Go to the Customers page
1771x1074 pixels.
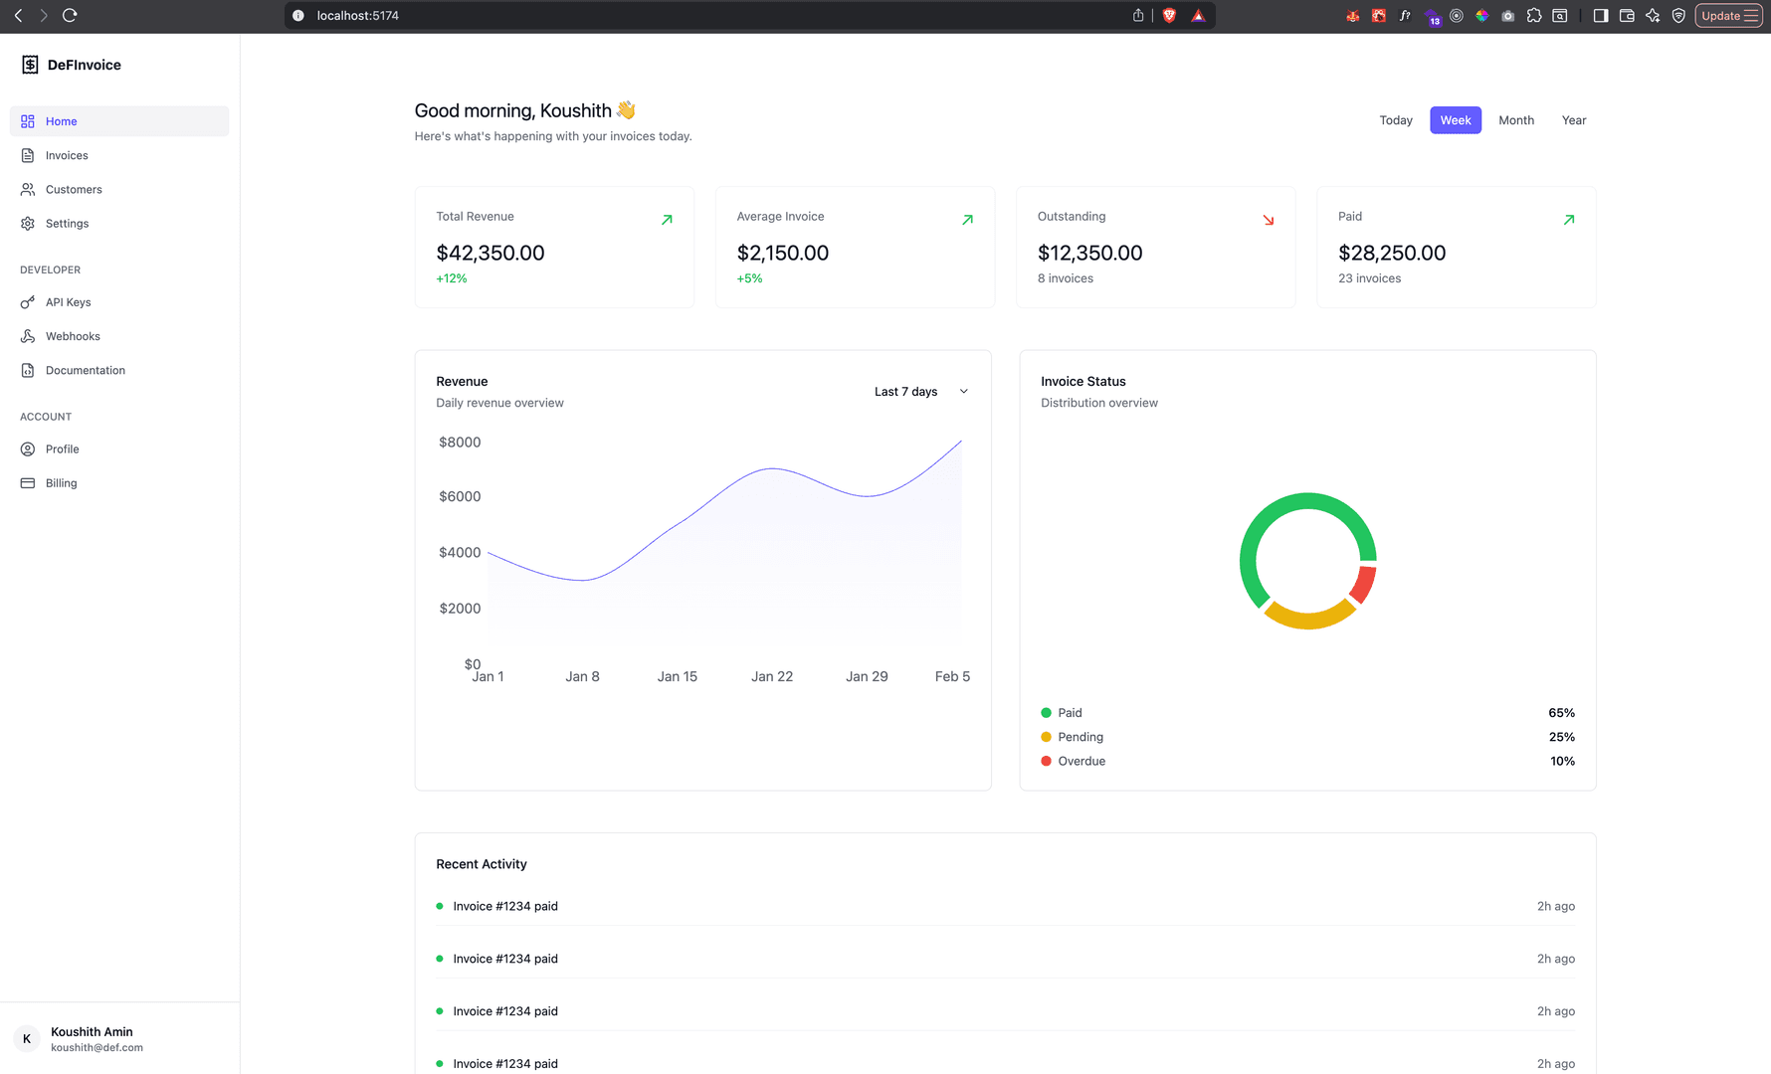tap(74, 190)
